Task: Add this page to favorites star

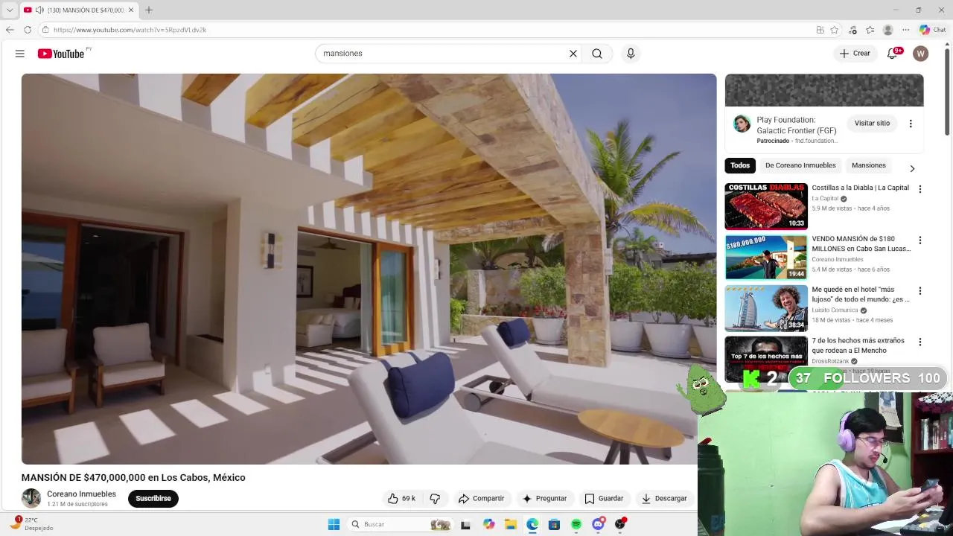Action: tap(835, 30)
